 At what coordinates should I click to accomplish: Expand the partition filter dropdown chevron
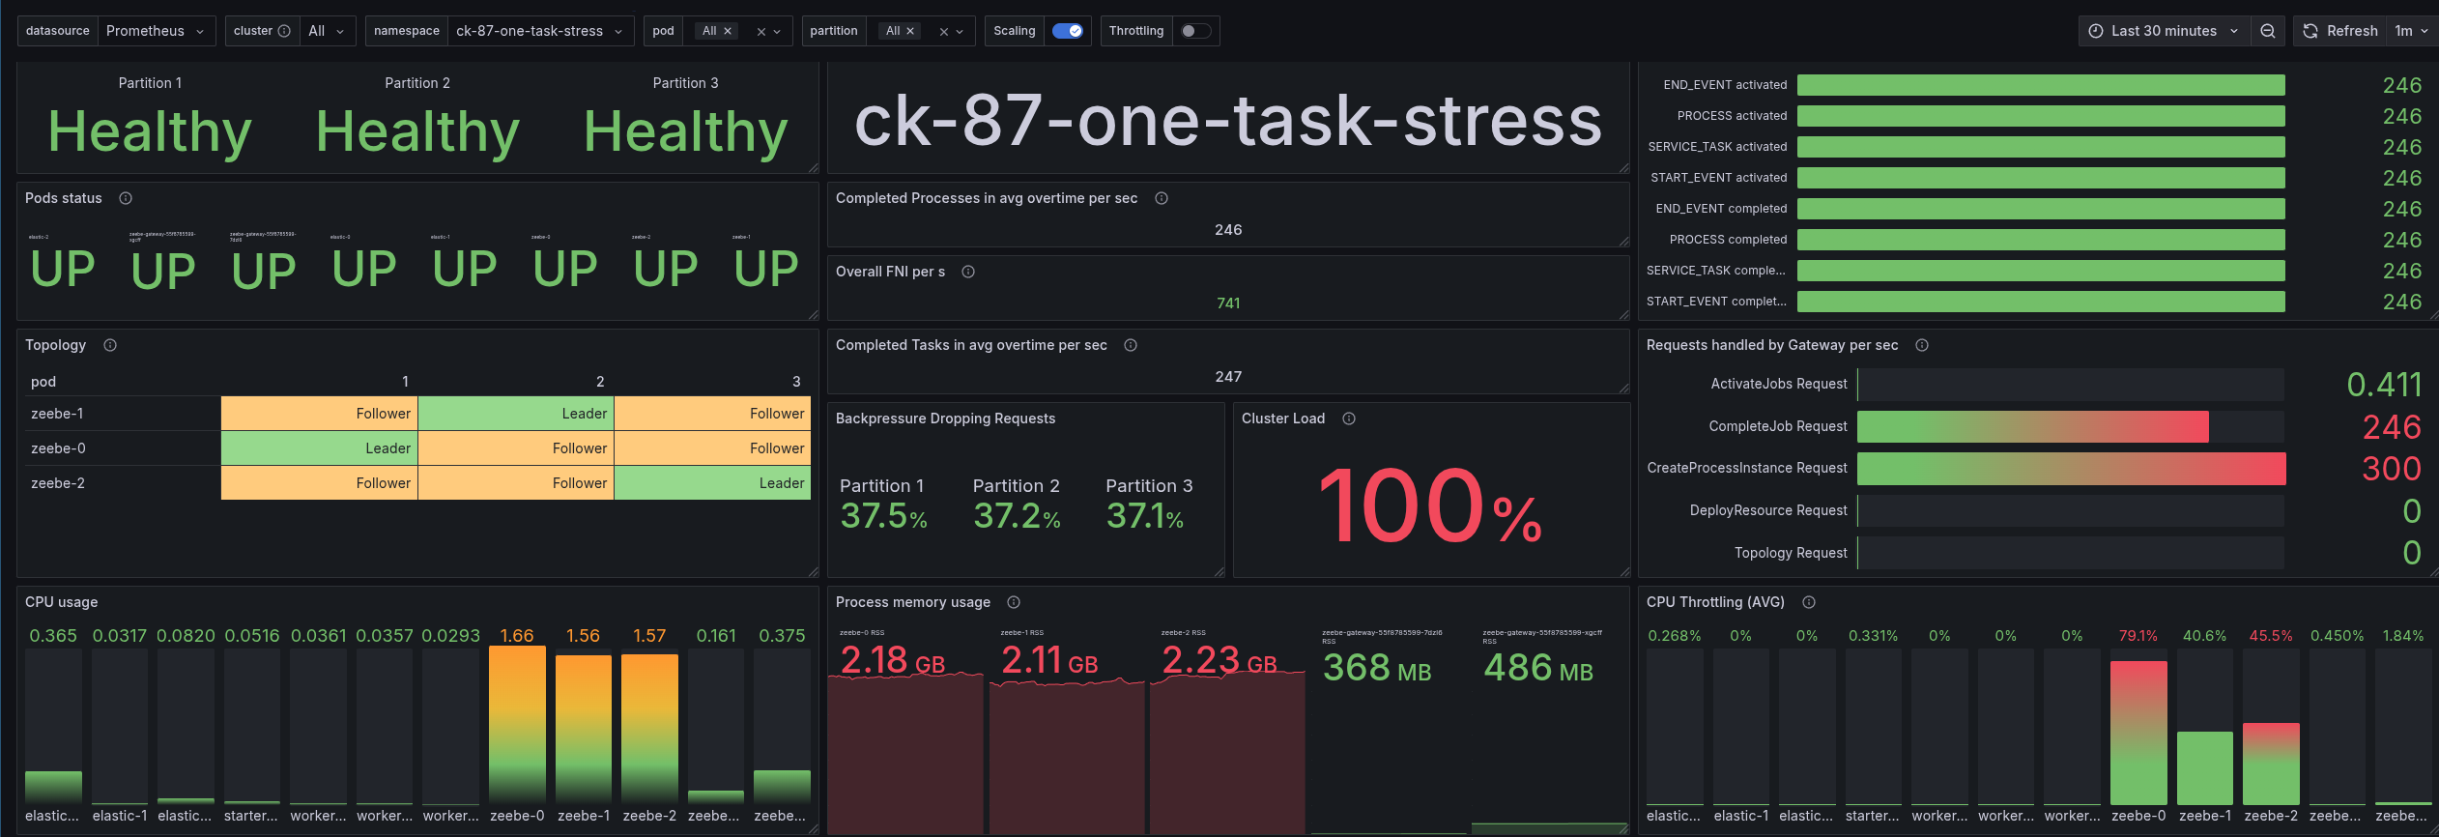(960, 31)
